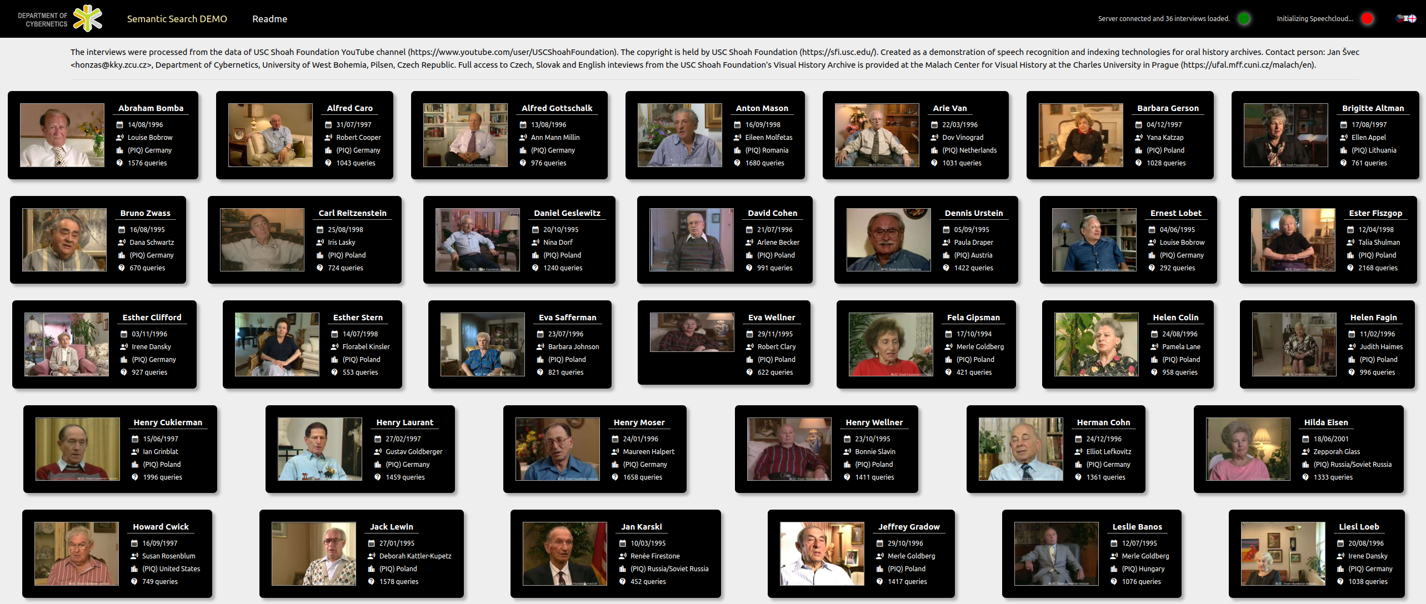The image size is (1426, 604).
Task: Open Fela Gipsman's interview photo
Action: pyautogui.click(x=891, y=344)
